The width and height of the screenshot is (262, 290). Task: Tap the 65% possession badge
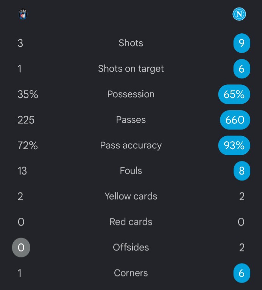(234, 94)
